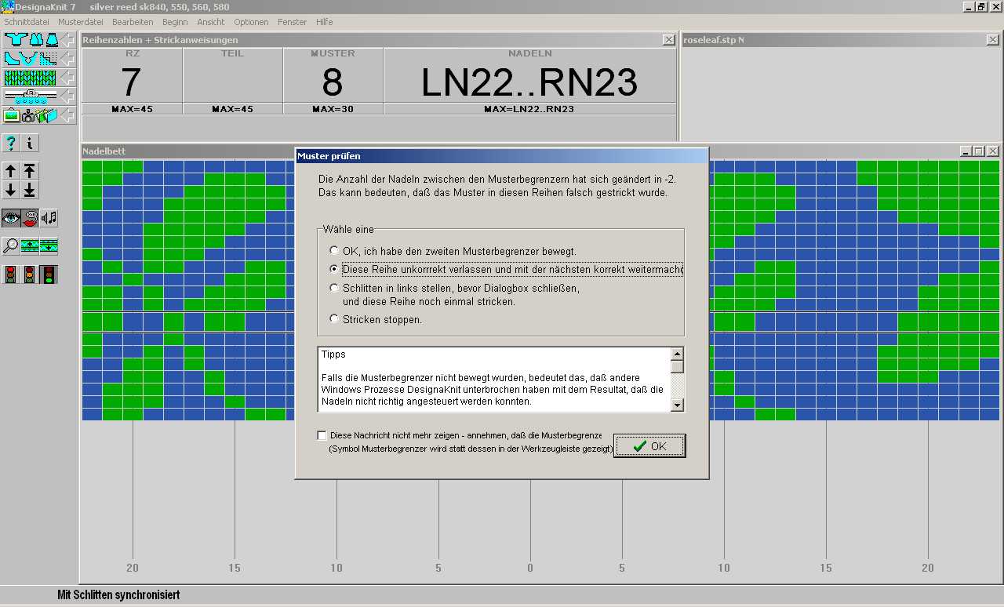Toggle the eye view icon
The image size is (1004, 607).
click(x=11, y=218)
